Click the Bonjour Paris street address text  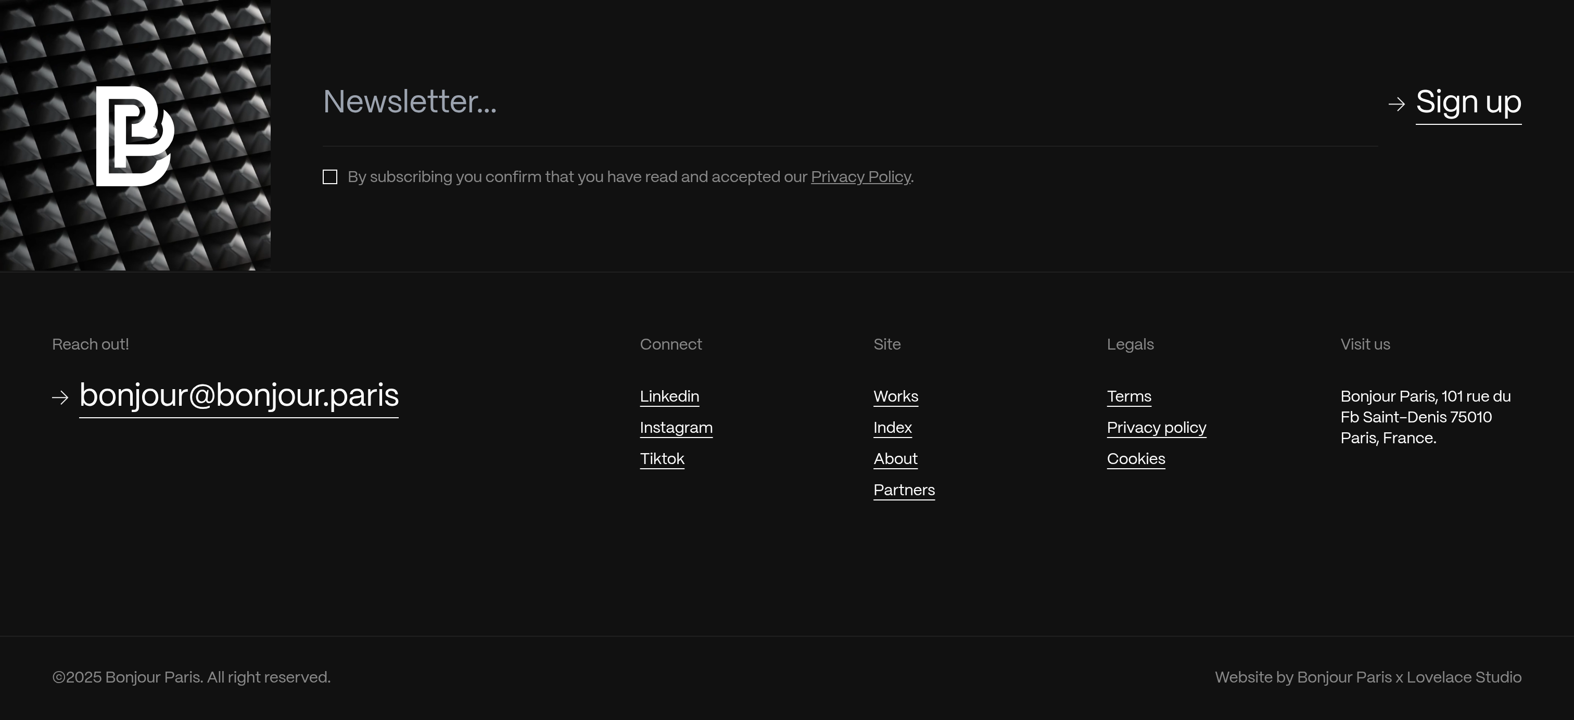click(1426, 417)
